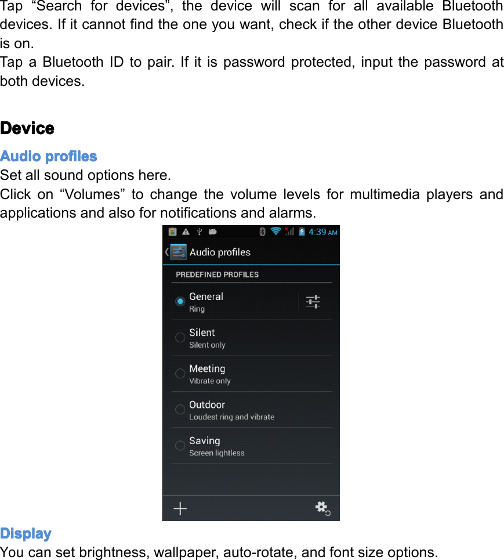Tap the Bluetooth icon in the status bar
The width and height of the screenshot is (504, 560).
click(x=262, y=232)
